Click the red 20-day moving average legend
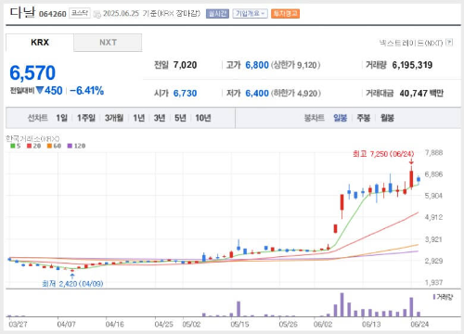The width and height of the screenshot is (464, 334). 33,146
